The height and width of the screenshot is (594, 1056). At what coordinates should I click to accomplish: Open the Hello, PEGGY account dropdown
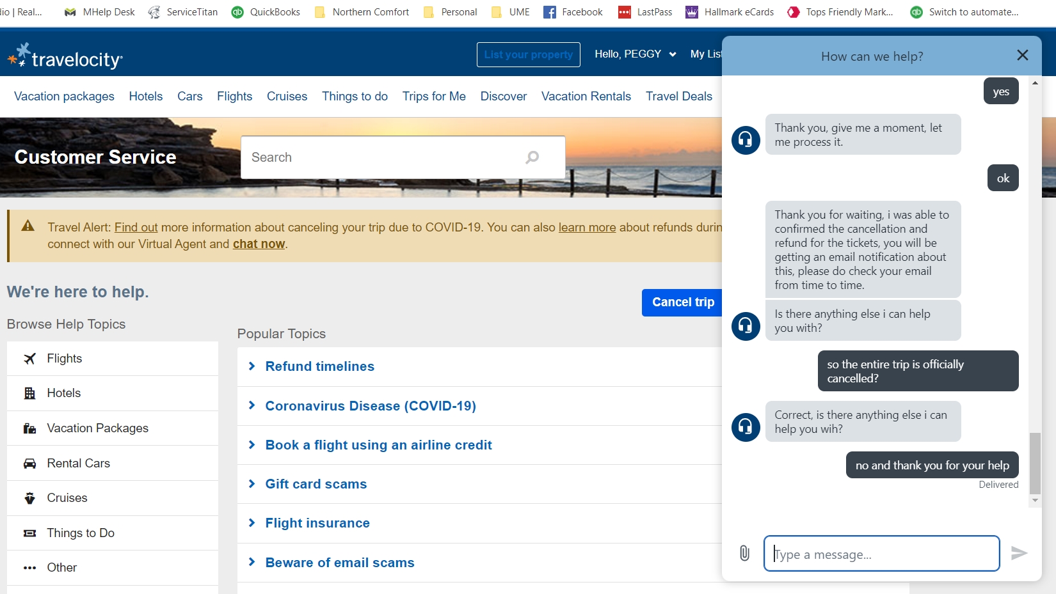click(x=636, y=54)
